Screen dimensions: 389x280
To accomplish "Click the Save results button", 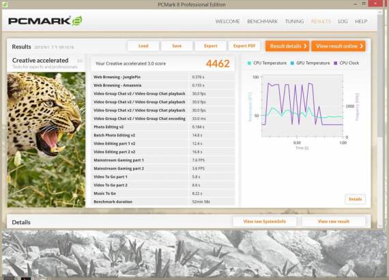I will (x=177, y=46).
